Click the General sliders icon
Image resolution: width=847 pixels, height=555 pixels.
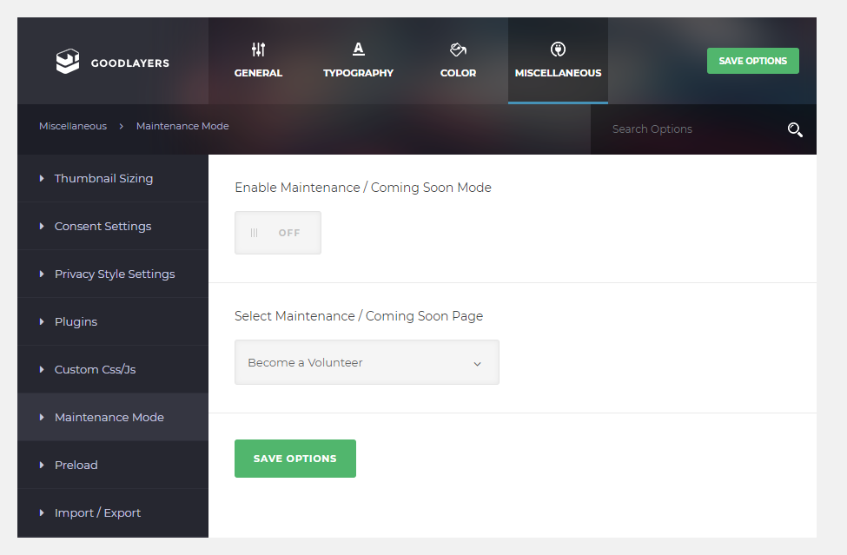[x=258, y=50]
